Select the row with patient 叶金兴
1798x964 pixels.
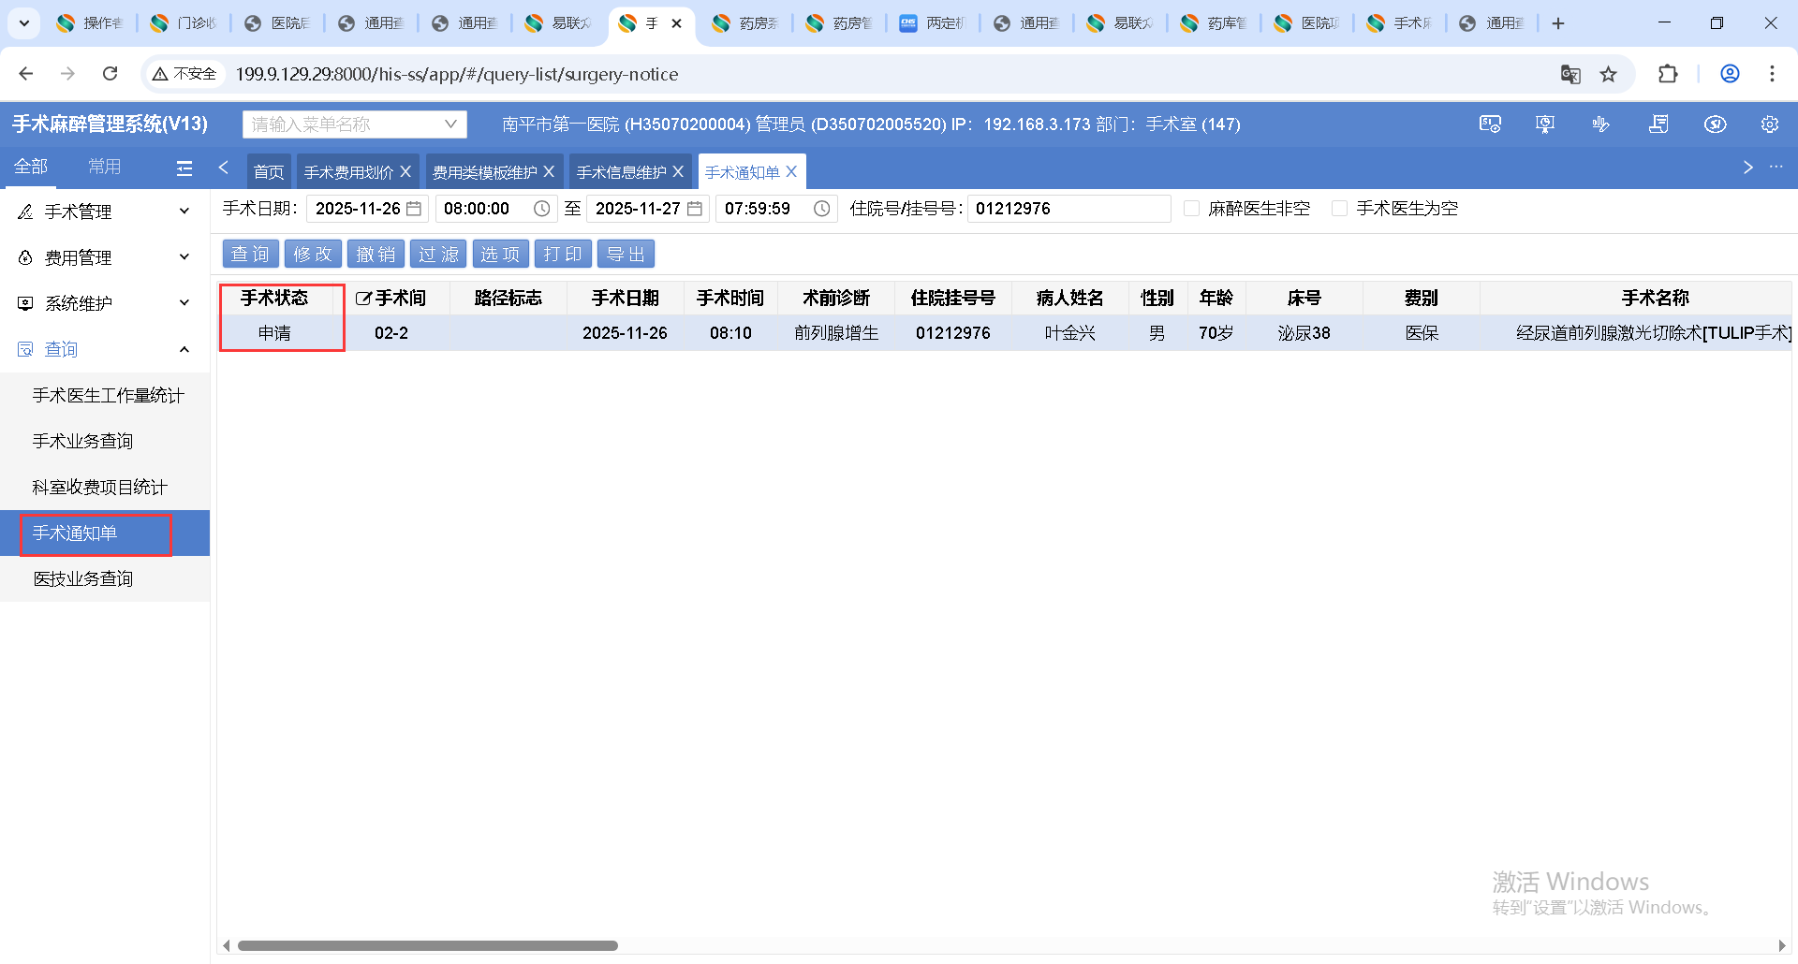(x=1007, y=333)
